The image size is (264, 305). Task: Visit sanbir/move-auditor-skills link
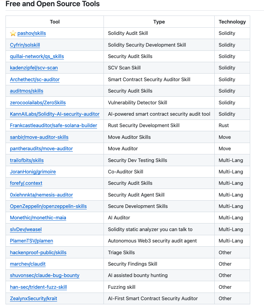pos(39,137)
